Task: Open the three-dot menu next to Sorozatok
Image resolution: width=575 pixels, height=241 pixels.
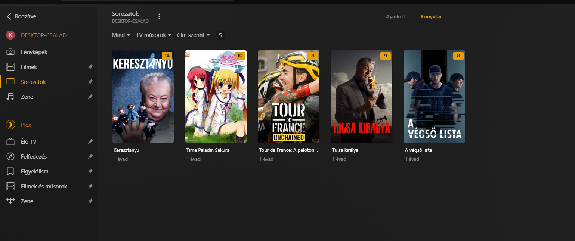Action: tap(159, 17)
